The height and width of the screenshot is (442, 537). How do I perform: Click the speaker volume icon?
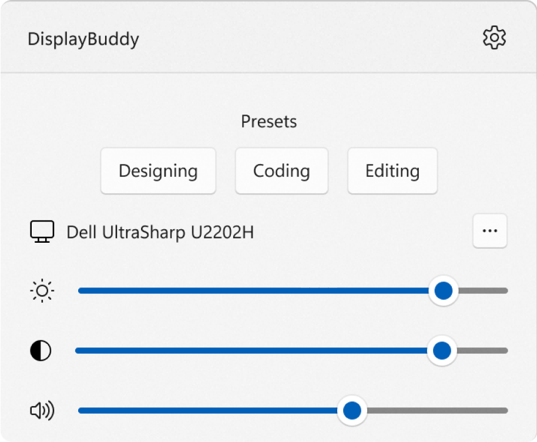click(x=42, y=411)
